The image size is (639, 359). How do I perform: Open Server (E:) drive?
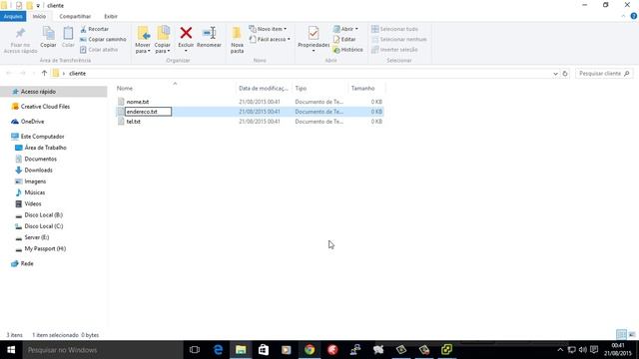coord(37,237)
